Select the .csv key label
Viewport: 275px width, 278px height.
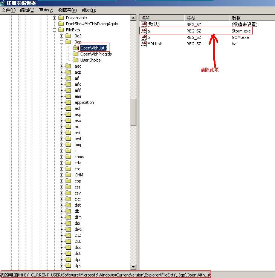point(77,193)
